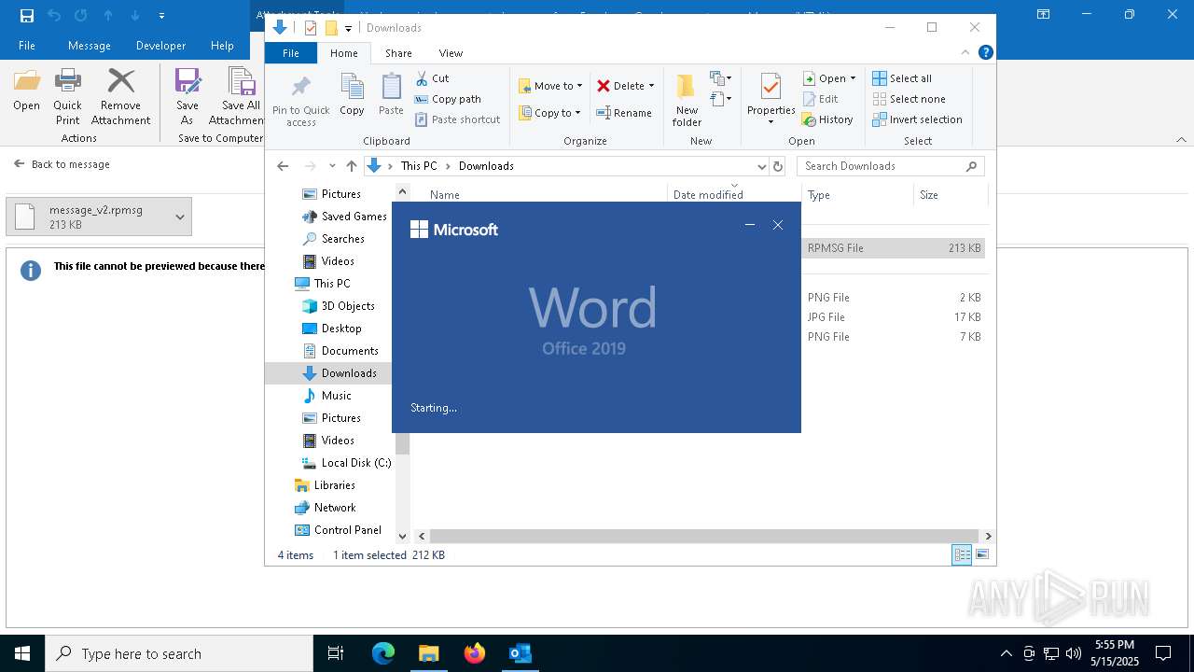Switch to Explorer Share tab
1194x672 pixels.
pos(398,53)
